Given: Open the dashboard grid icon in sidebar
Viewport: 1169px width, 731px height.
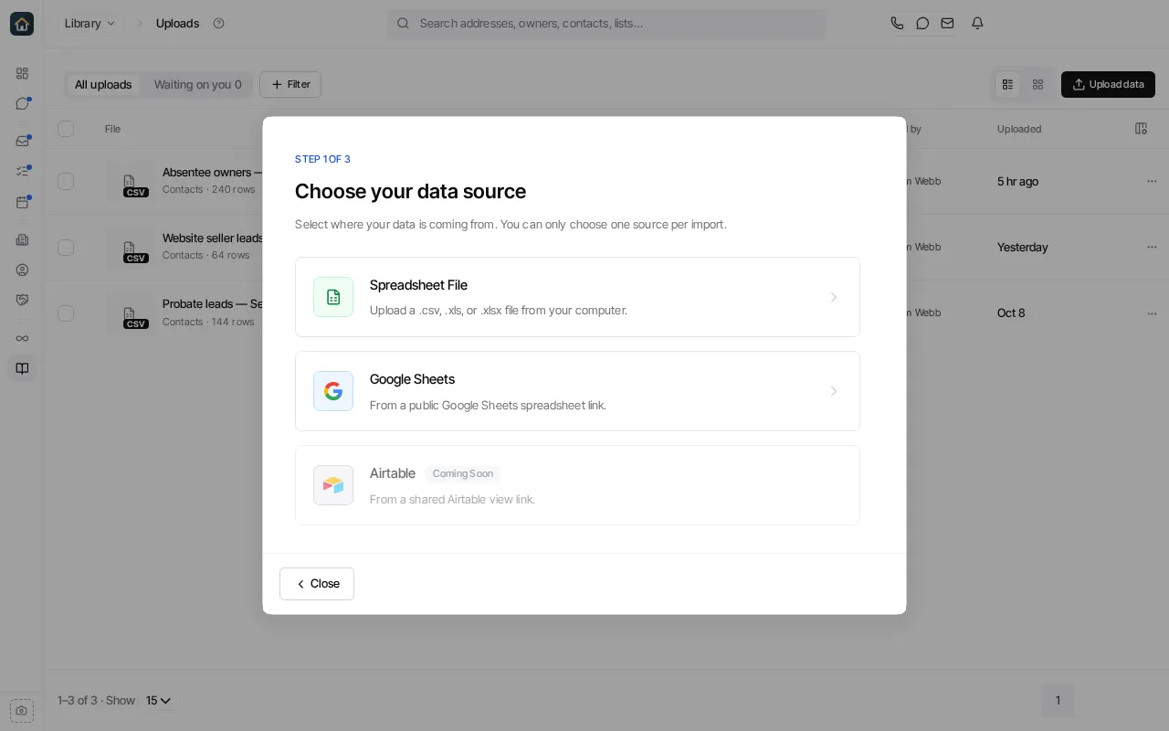Looking at the screenshot, I should click(x=22, y=73).
